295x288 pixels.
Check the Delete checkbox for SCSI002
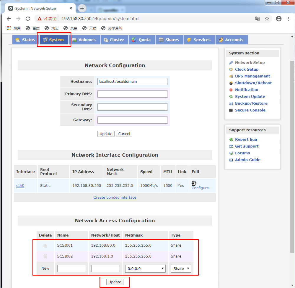click(45, 256)
